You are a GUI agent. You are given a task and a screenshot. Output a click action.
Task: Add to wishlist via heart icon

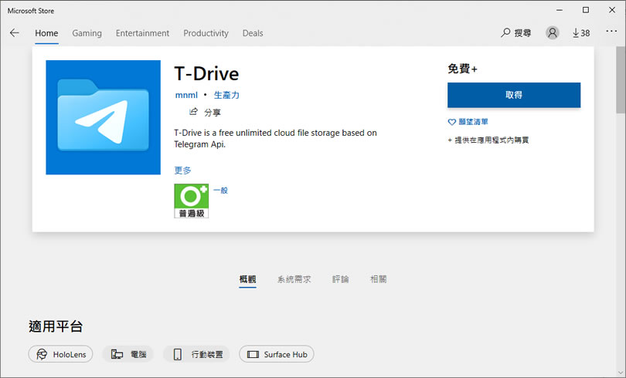pos(452,122)
